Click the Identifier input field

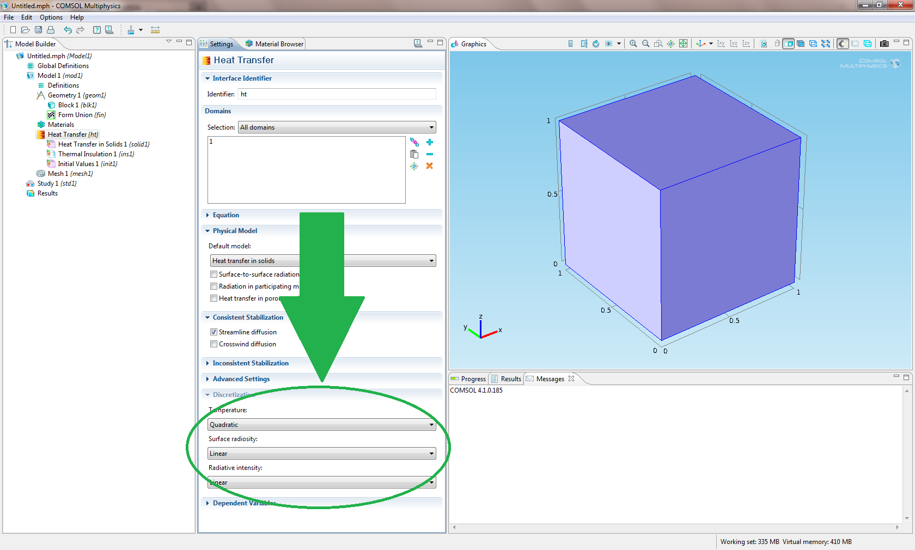[337, 94]
